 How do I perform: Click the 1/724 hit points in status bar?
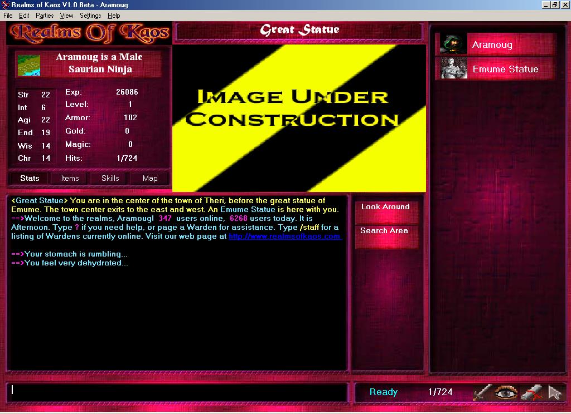pyautogui.click(x=441, y=392)
